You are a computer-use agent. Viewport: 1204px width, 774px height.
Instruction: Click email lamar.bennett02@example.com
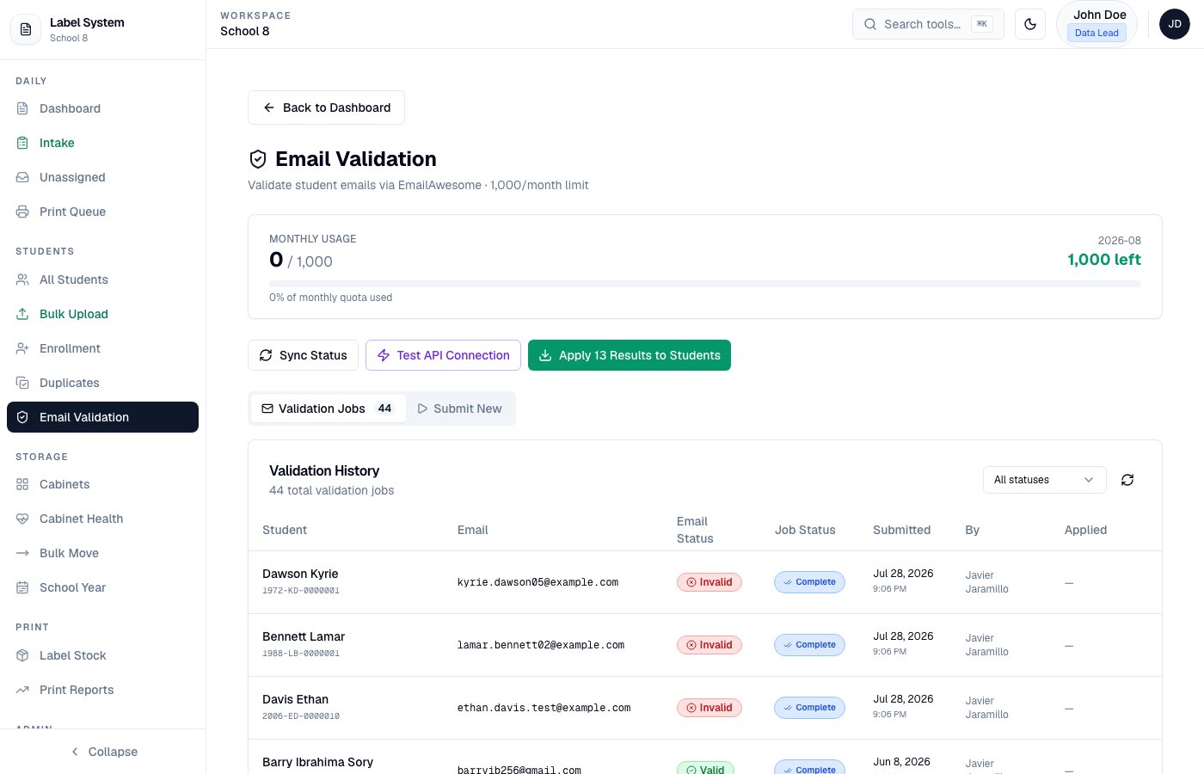point(541,645)
